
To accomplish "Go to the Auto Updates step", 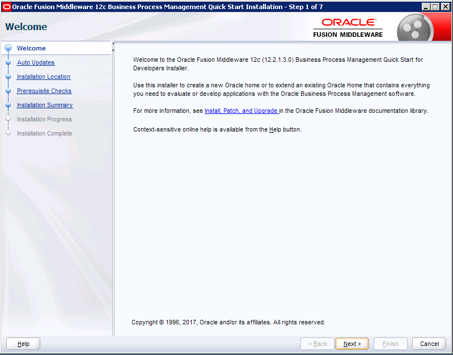I will 36,62.
